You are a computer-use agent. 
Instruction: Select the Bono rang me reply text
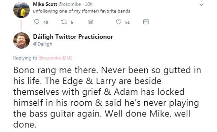coord(107,97)
